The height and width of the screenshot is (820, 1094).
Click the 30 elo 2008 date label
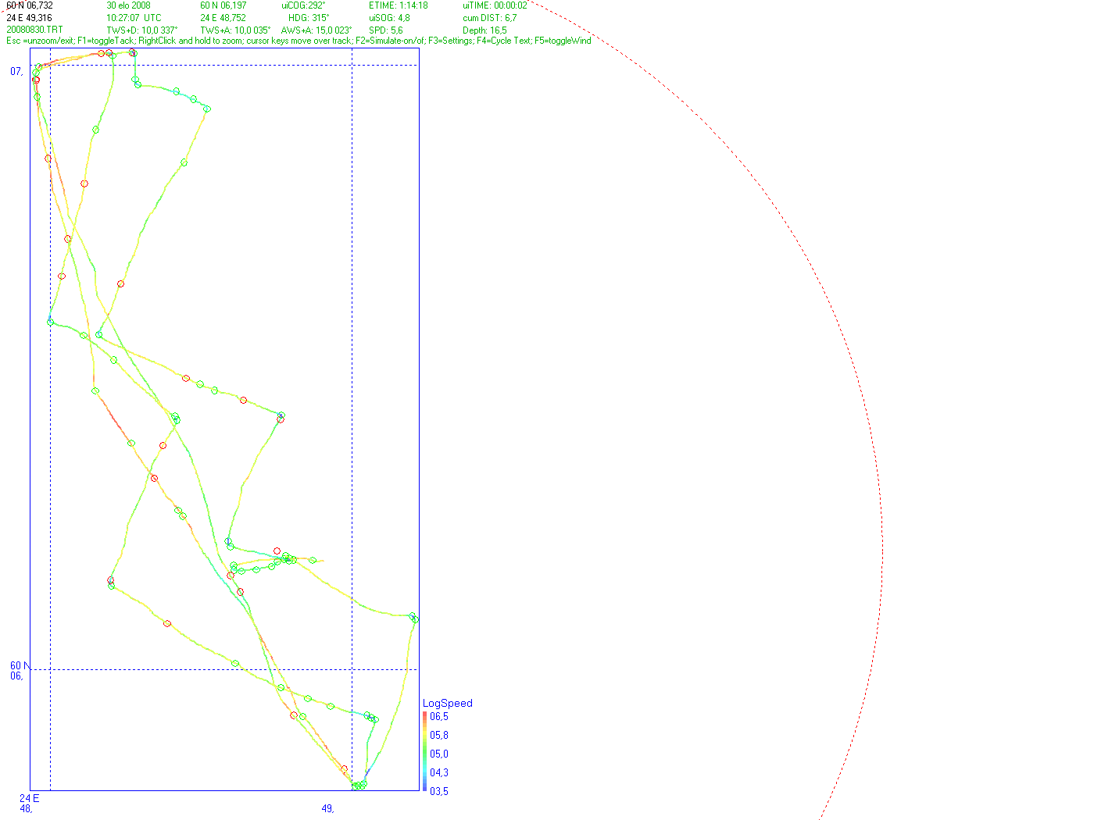click(x=129, y=5)
